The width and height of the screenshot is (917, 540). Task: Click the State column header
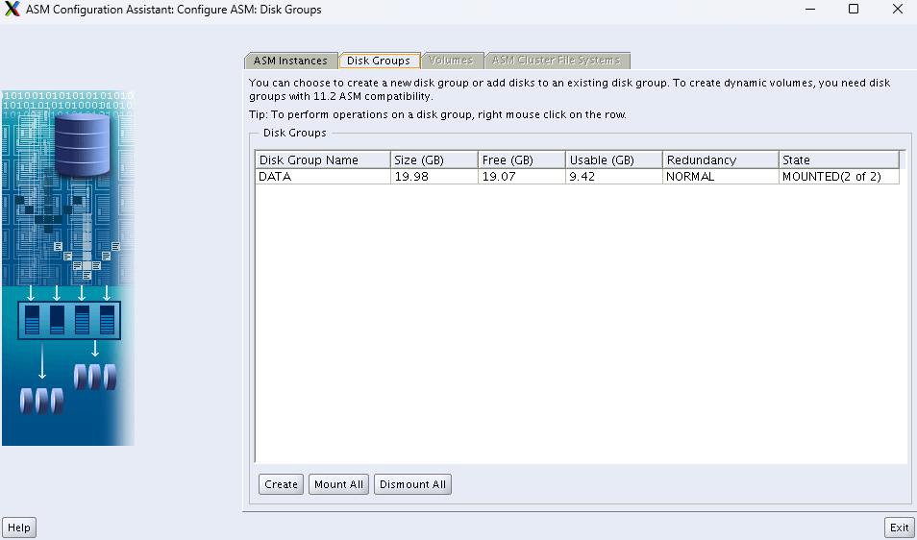(838, 160)
